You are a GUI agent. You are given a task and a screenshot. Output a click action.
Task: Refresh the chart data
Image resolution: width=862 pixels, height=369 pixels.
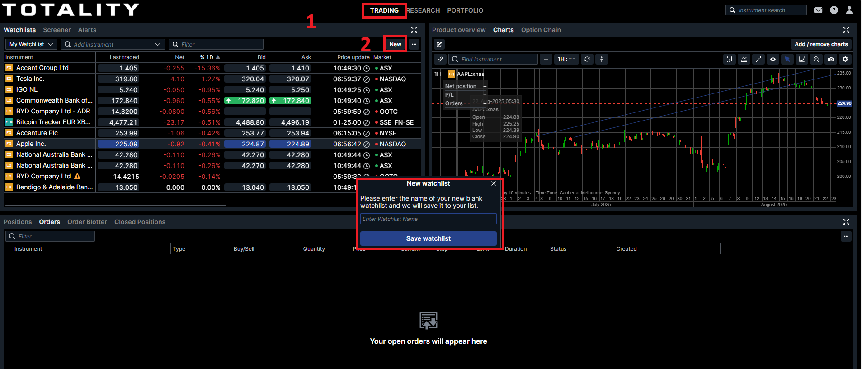coord(587,59)
